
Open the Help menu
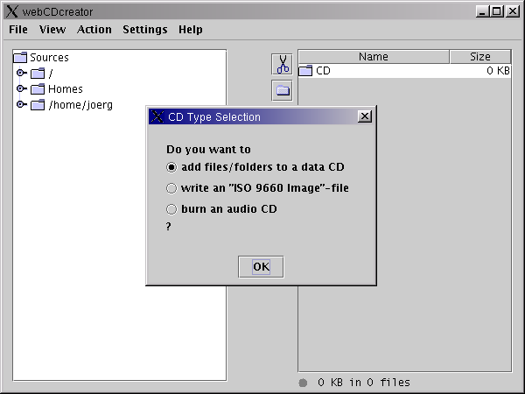(x=190, y=30)
